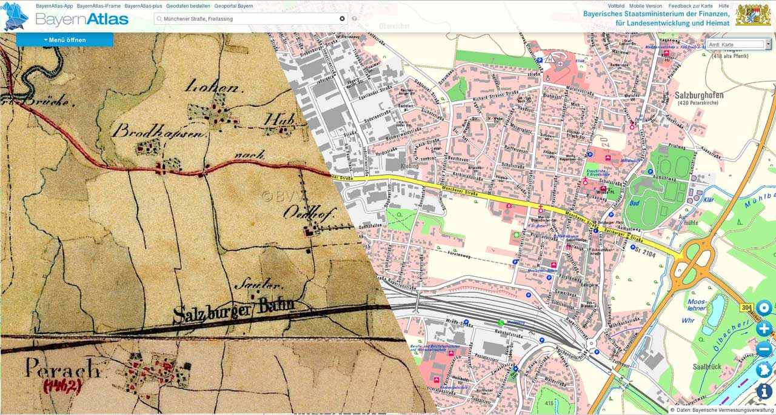
Task: Open the 'Amtl. Karte' background map dropdown
Action: (x=735, y=44)
